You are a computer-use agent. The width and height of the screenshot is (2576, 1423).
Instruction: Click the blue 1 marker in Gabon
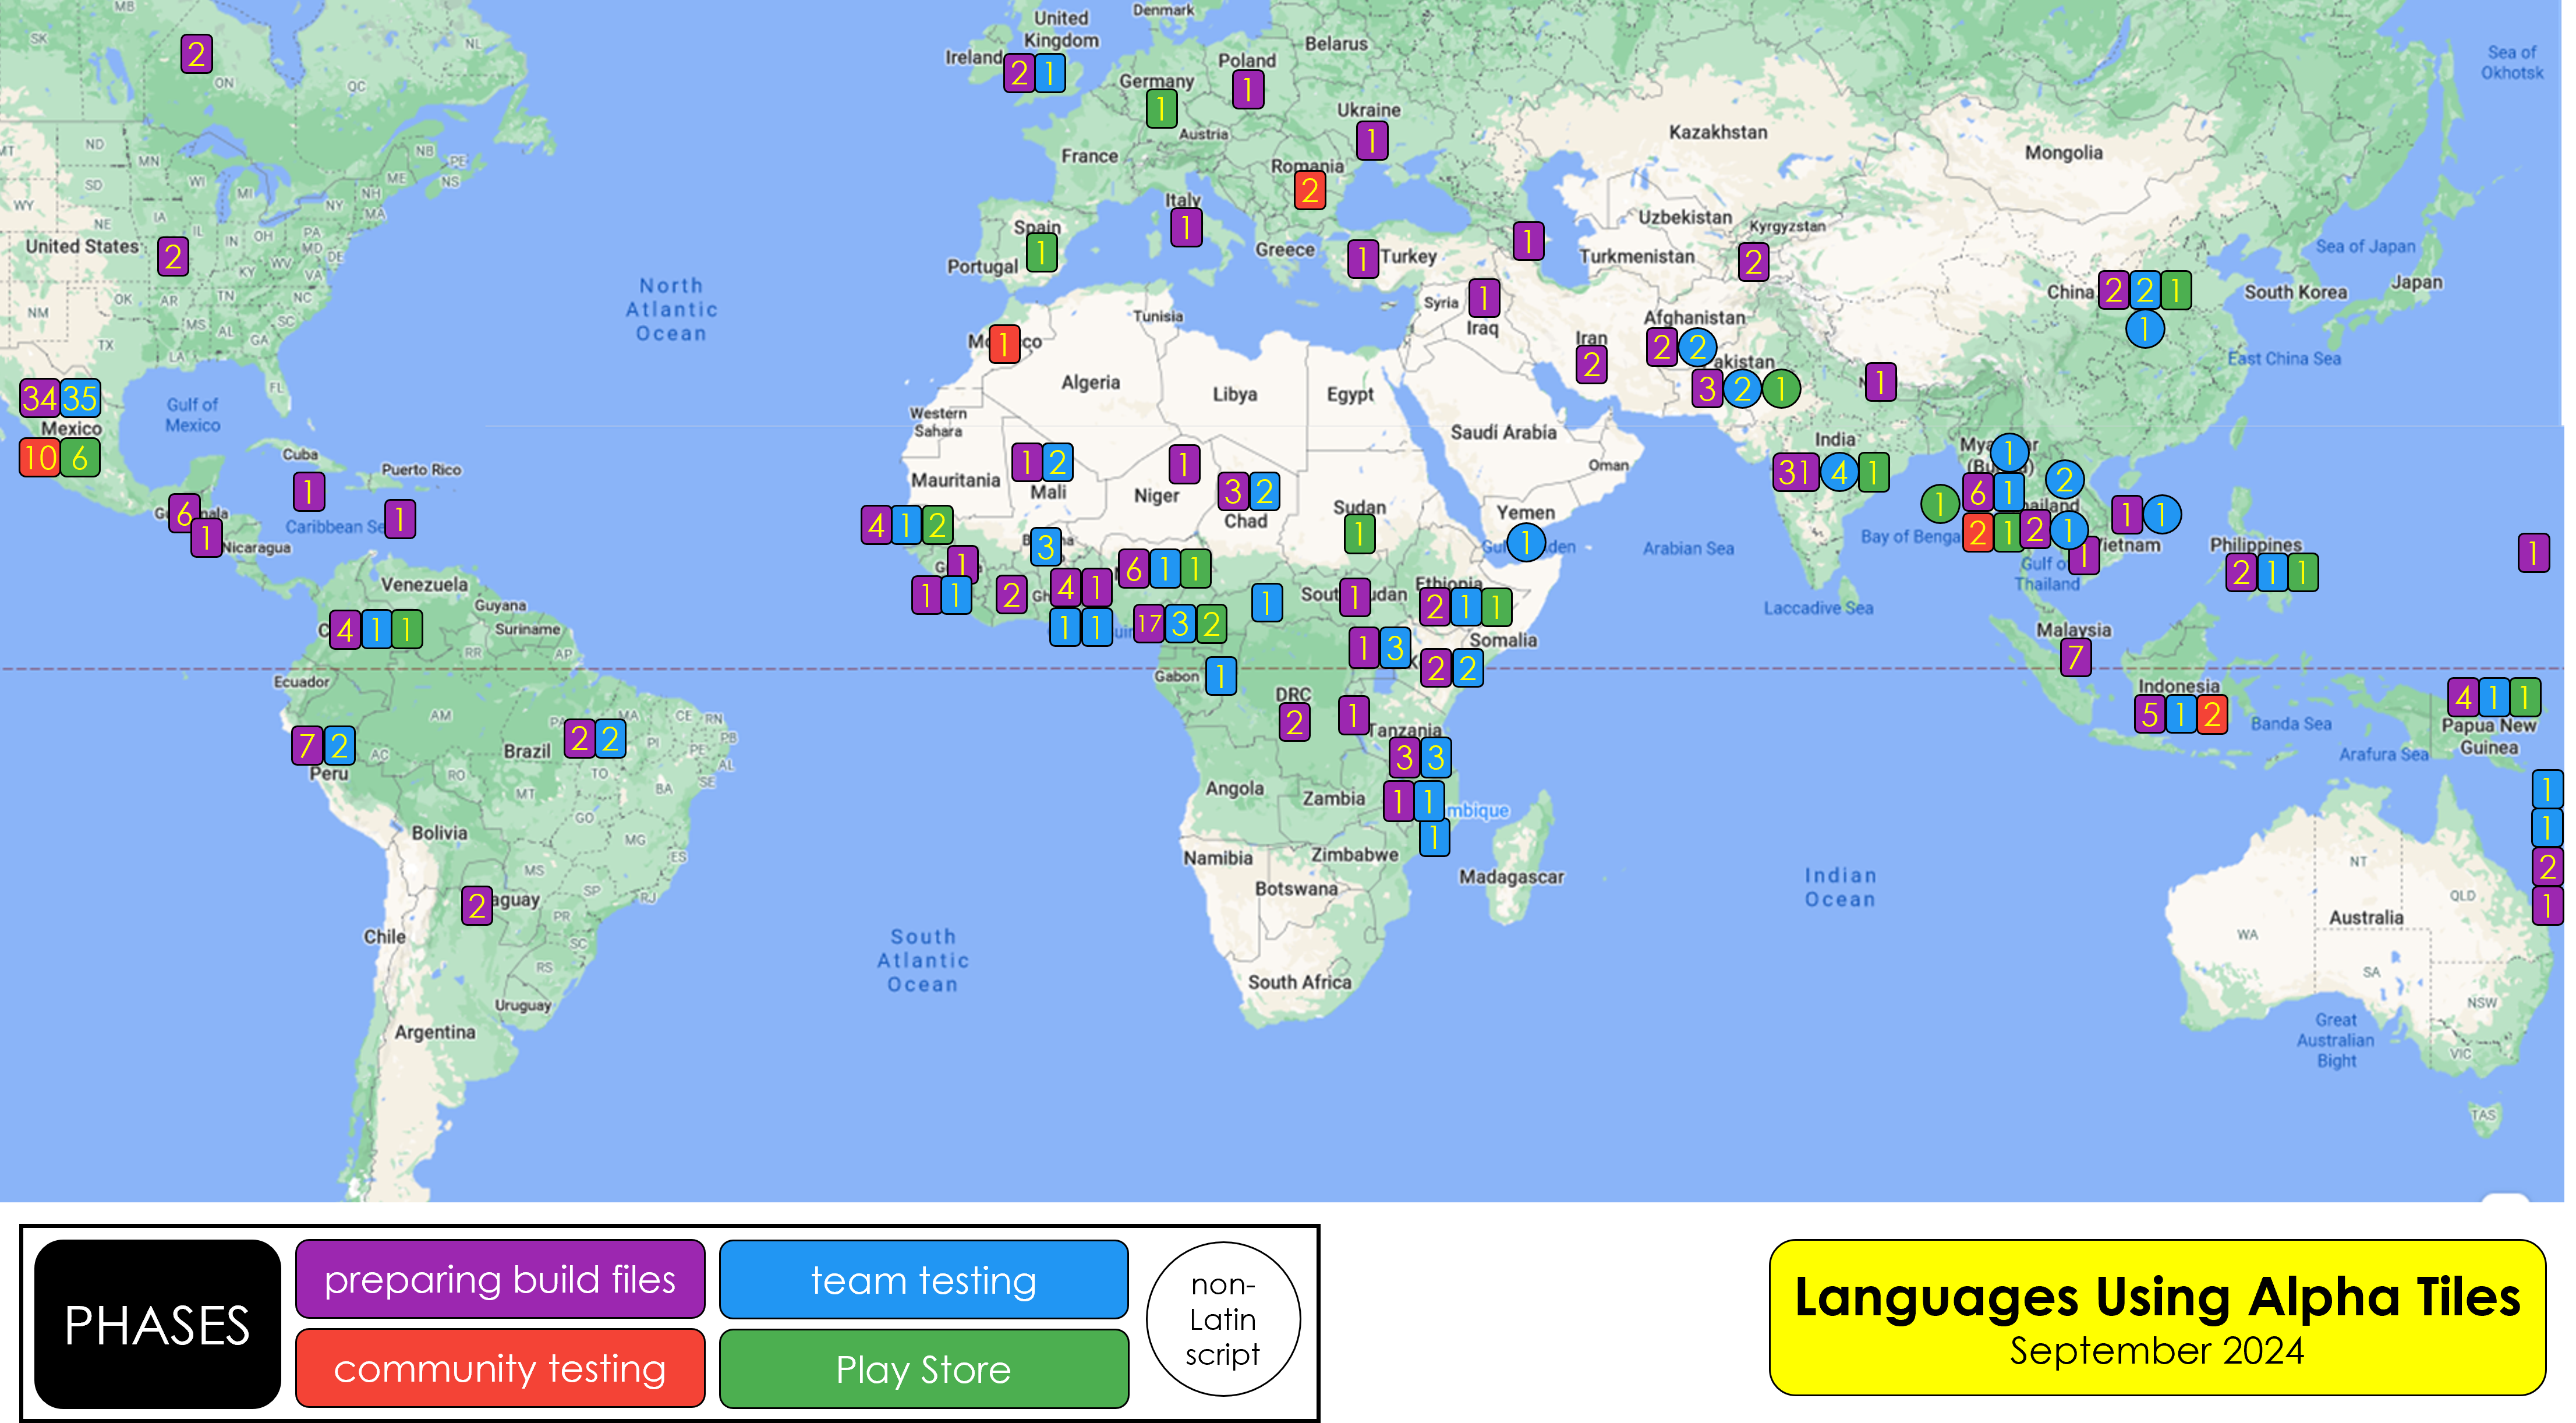click(x=1220, y=676)
